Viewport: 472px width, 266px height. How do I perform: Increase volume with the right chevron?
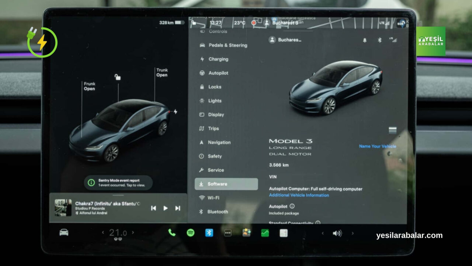(x=353, y=233)
